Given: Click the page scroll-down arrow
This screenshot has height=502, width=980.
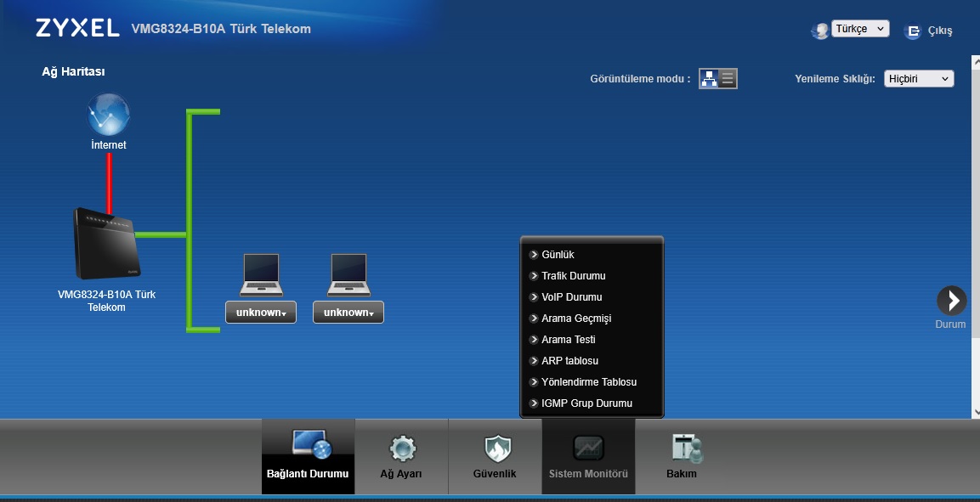Looking at the screenshot, I should point(975,412).
